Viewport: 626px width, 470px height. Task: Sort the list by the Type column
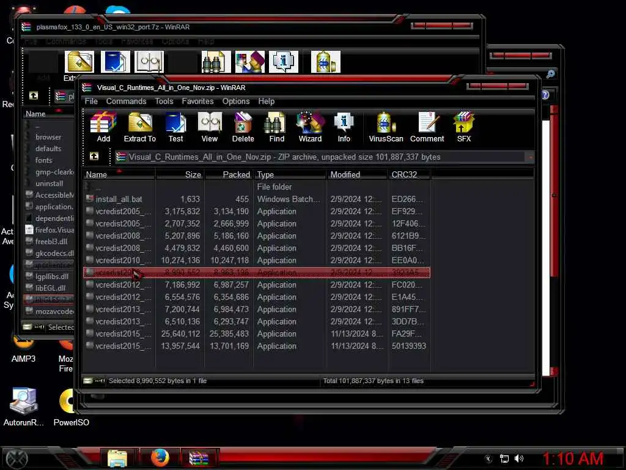pos(290,174)
